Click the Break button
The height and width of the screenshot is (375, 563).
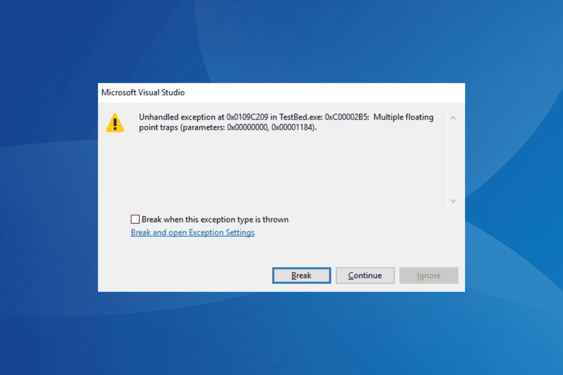coord(301,275)
